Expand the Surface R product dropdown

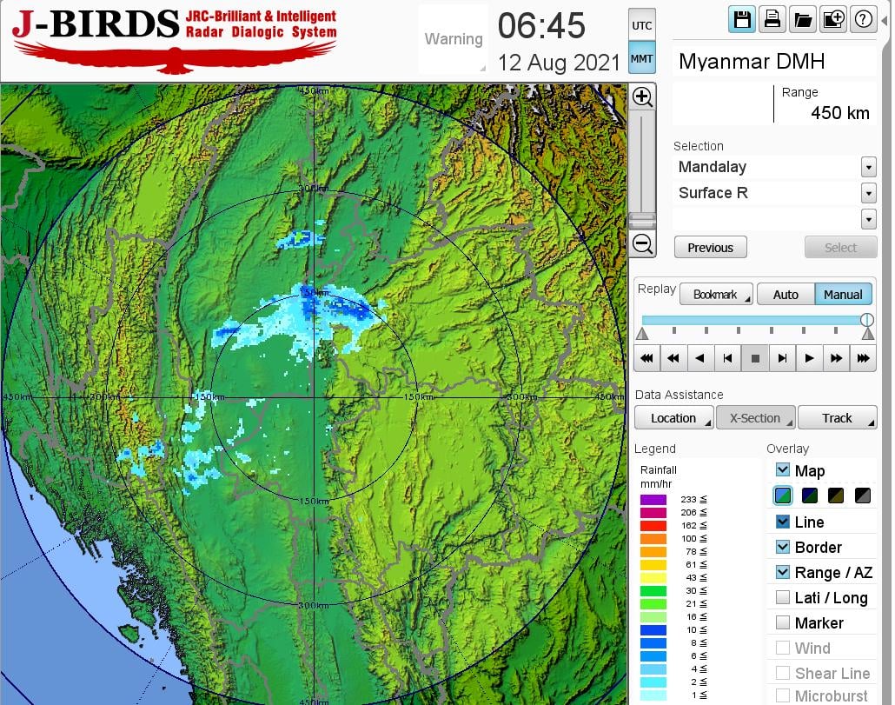[x=868, y=193]
